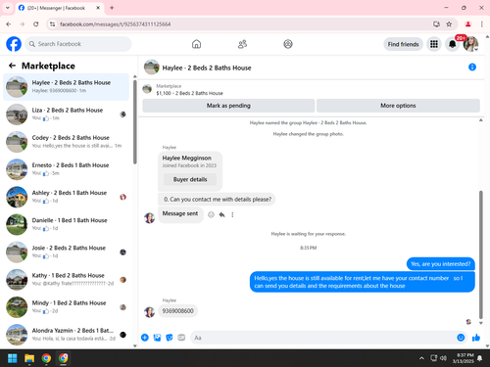Image resolution: width=490 pixels, height=367 pixels.
Task: Open Chrome three-dot menu
Action: [482, 24]
